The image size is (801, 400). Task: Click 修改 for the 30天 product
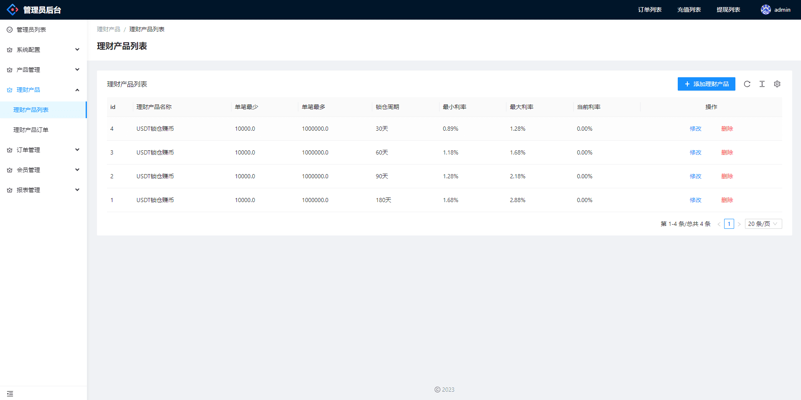[x=695, y=129]
